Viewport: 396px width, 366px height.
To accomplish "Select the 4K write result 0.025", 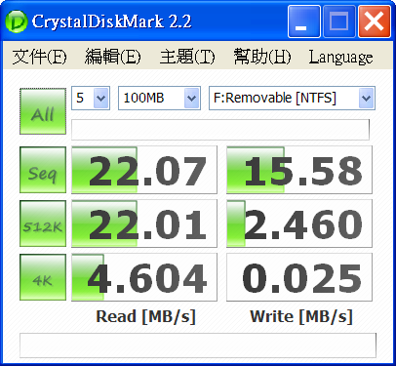I will [299, 277].
